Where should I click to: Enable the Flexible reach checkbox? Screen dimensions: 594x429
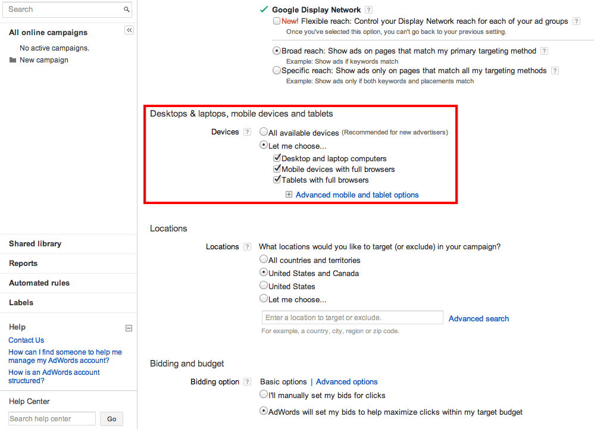coord(277,21)
